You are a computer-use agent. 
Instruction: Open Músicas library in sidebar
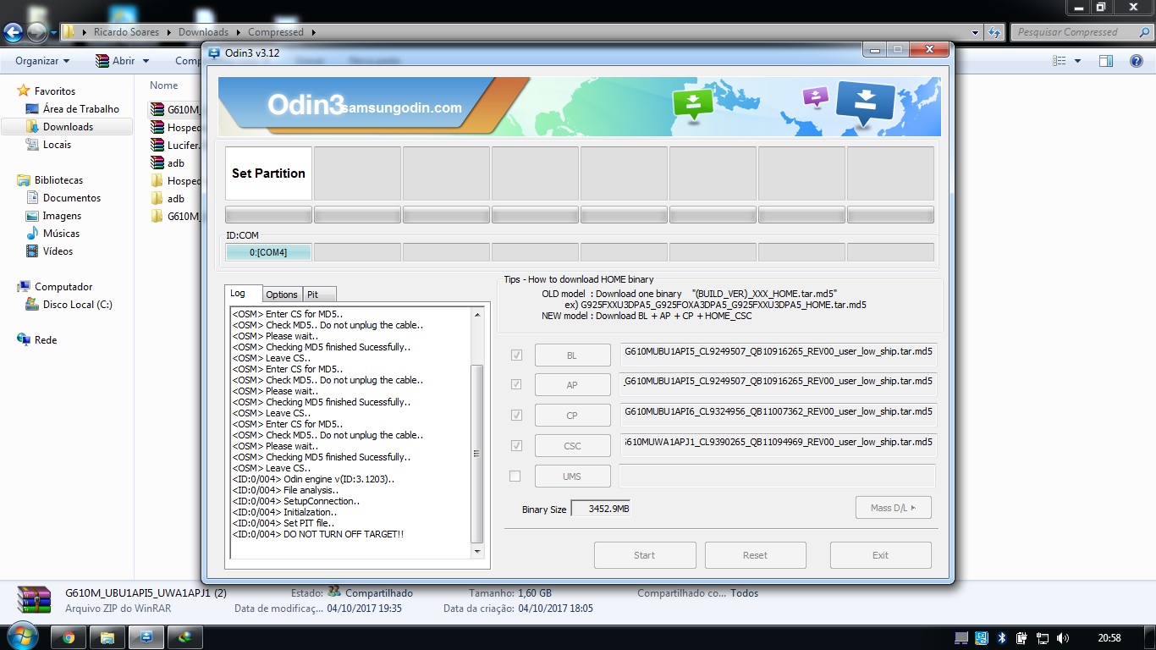pyautogui.click(x=52, y=233)
